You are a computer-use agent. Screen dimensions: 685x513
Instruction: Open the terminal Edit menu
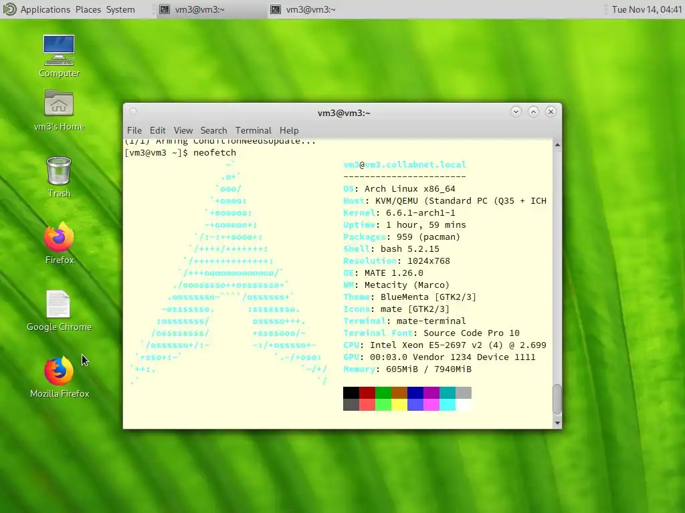(x=157, y=130)
